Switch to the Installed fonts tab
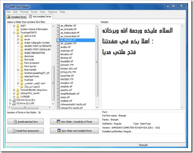This screenshot has width=193, height=153. tap(16, 17)
